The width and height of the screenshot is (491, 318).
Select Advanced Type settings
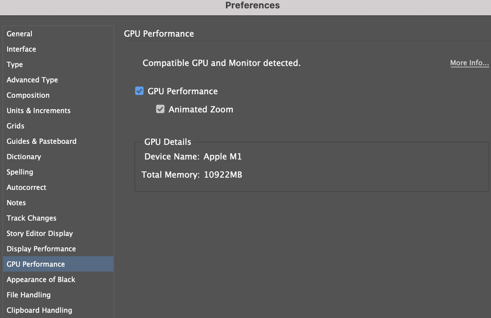[x=32, y=80]
